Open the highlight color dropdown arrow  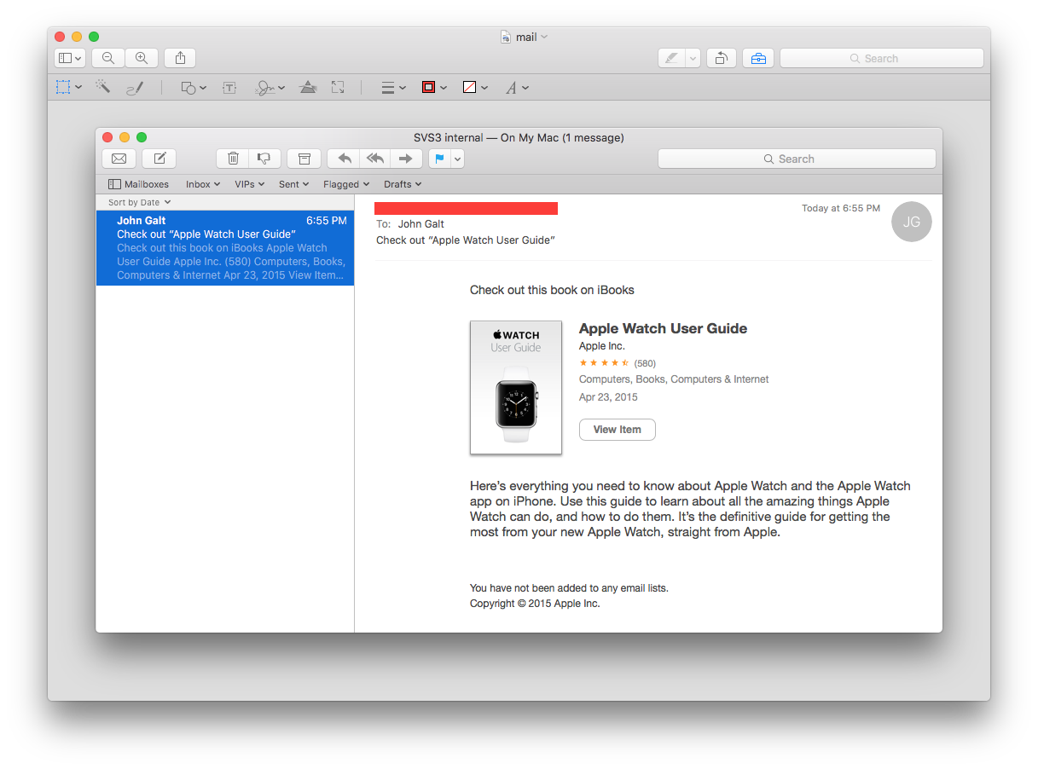pos(693,58)
